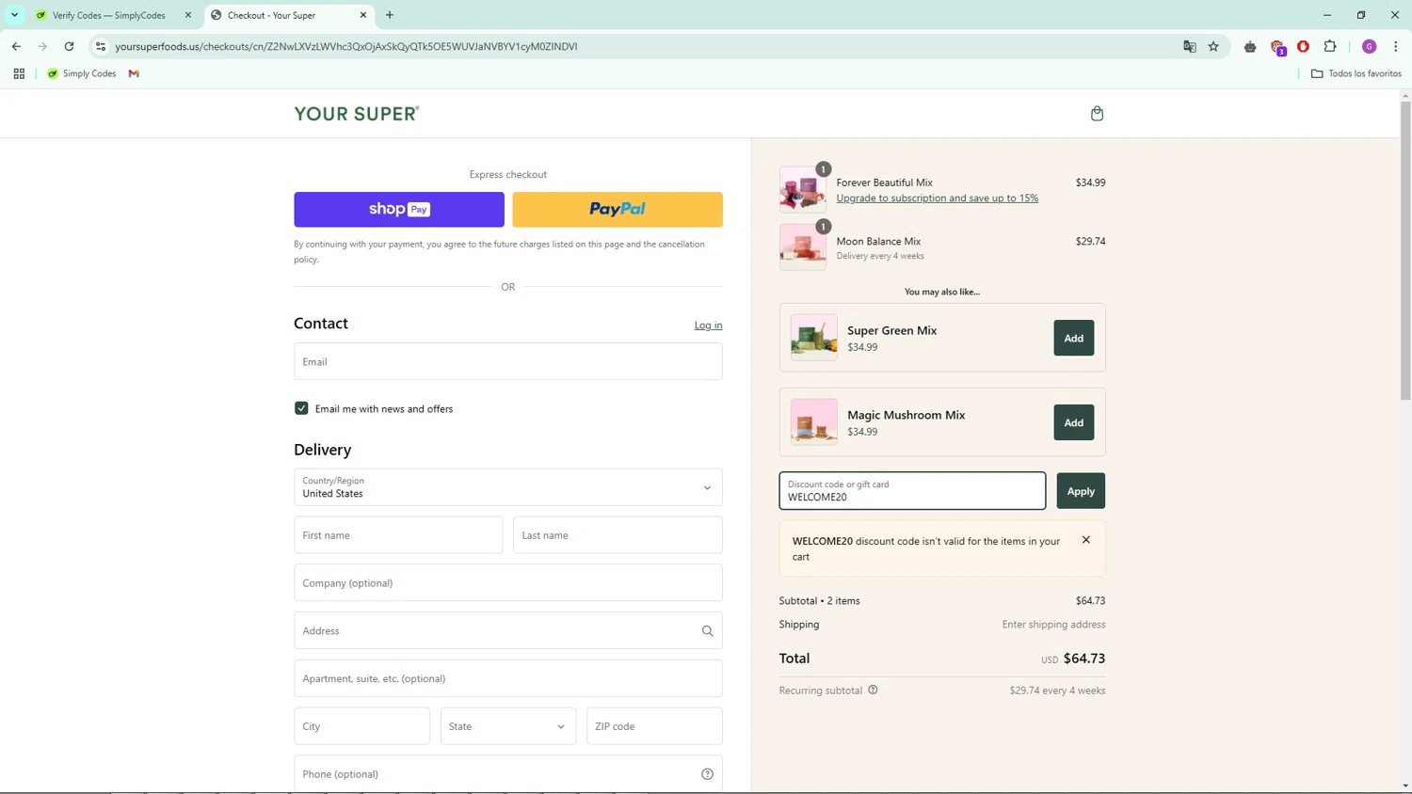Click the Log in link
The height and width of the screenshot is (794, 1412).
708,326
